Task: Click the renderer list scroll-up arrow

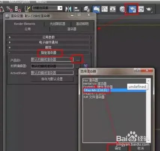Action: [148, 81]
